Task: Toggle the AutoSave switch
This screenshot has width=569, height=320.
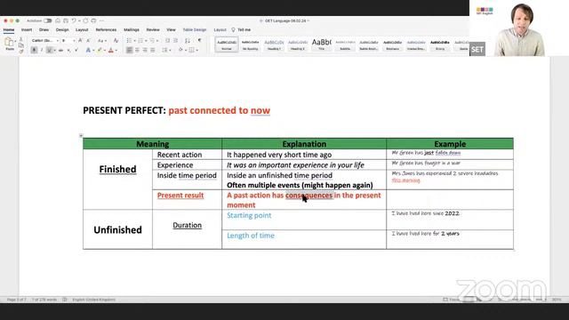Action: [47, 20]
